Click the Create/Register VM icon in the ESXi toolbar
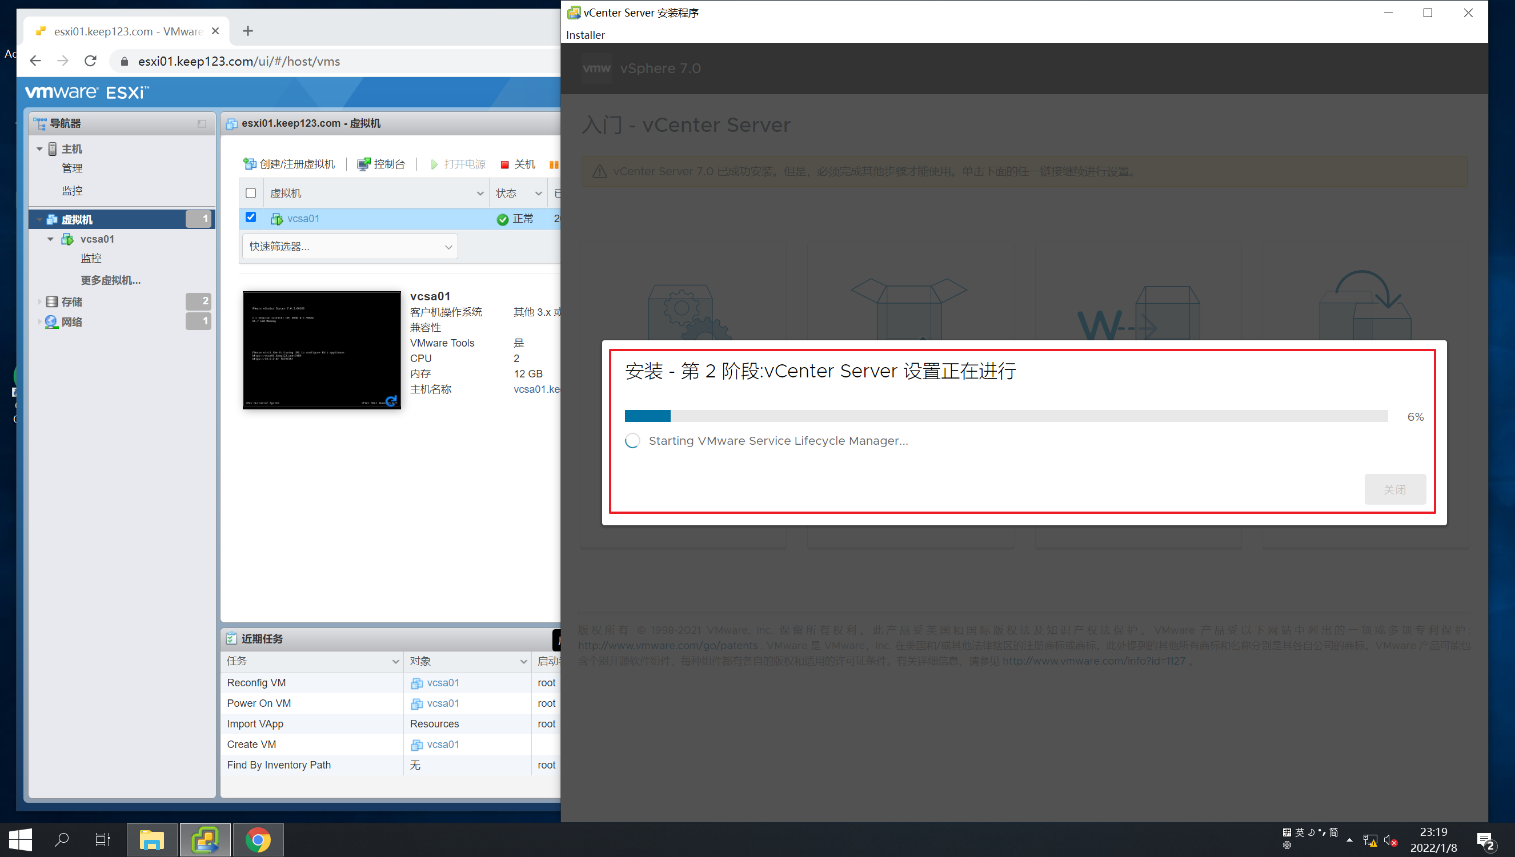This screenshot has width=1515, height=857. click(249, 164)
